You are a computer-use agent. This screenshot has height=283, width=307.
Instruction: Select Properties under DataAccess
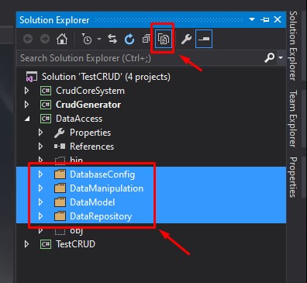click(90, 133)
